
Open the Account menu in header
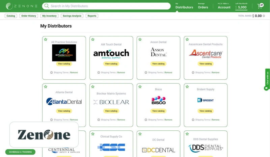point(224,6)
